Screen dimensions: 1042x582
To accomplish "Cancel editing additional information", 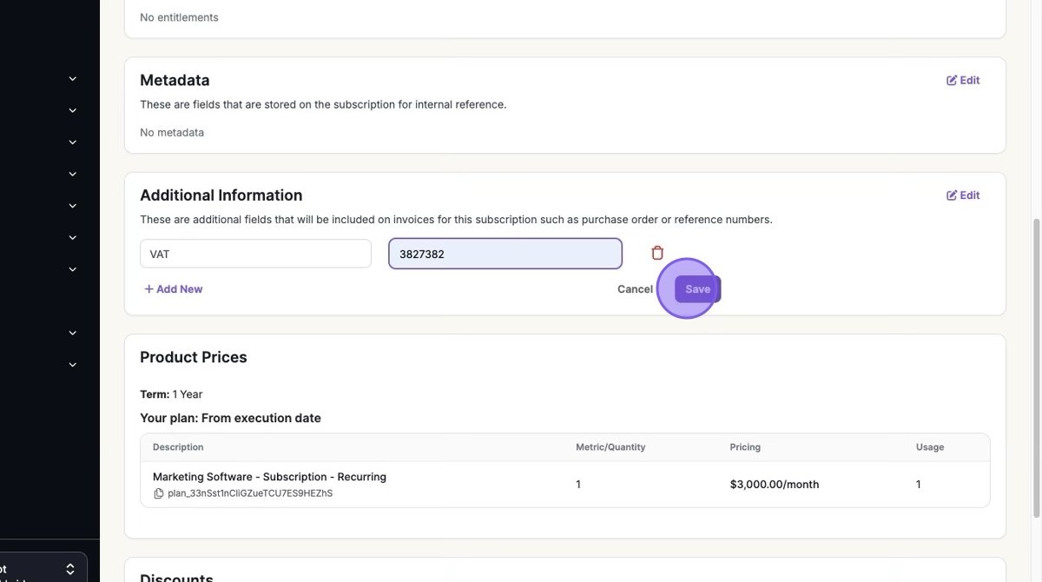I will click(635, 289).
